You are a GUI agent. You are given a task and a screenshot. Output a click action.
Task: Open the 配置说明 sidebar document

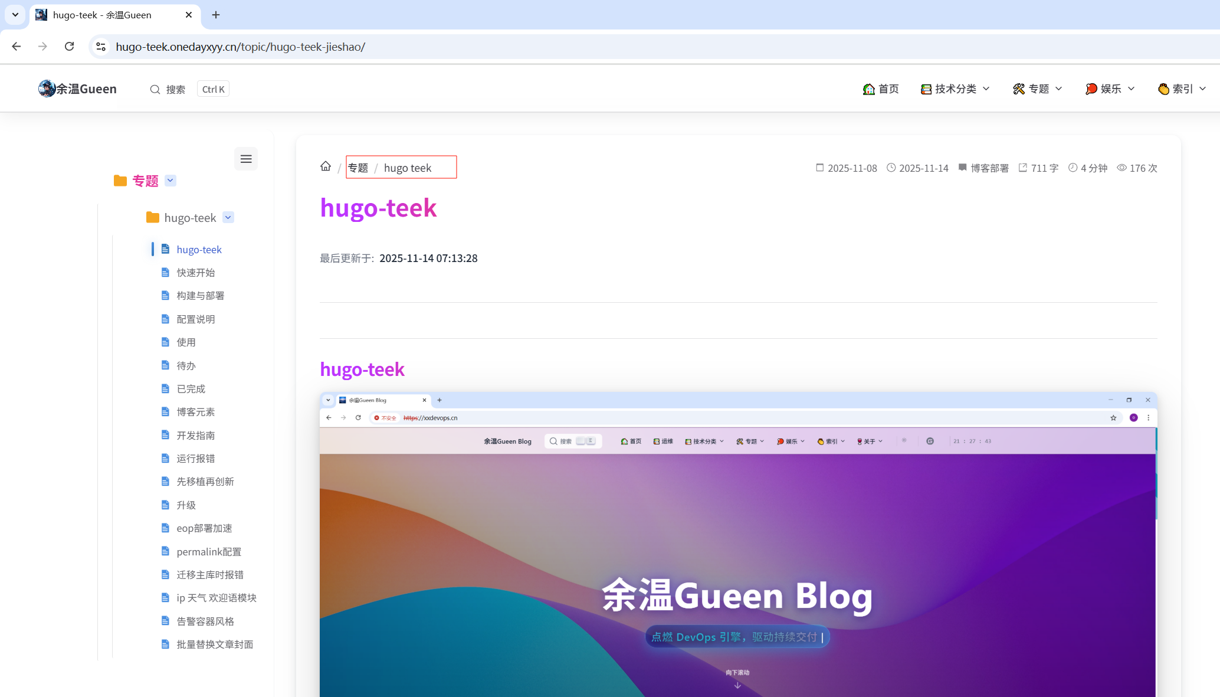[195, 319]
